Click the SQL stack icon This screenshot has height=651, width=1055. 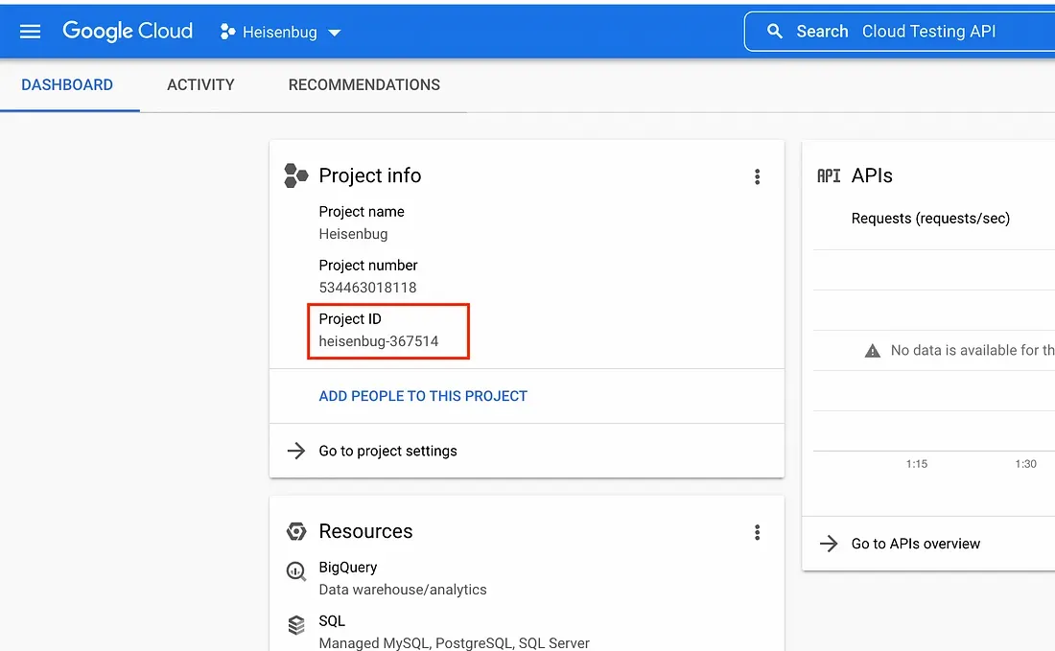click(x=296, y=625)
